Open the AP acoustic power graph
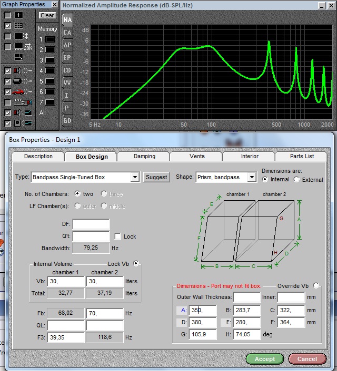 tap(67, 45)
